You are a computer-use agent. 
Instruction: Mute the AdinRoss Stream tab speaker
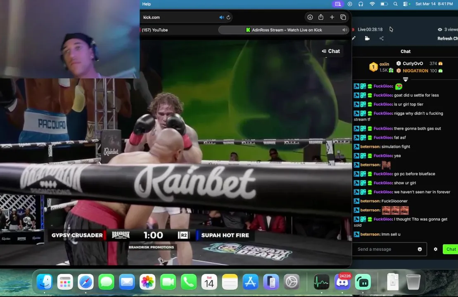(x=345, y=30)
